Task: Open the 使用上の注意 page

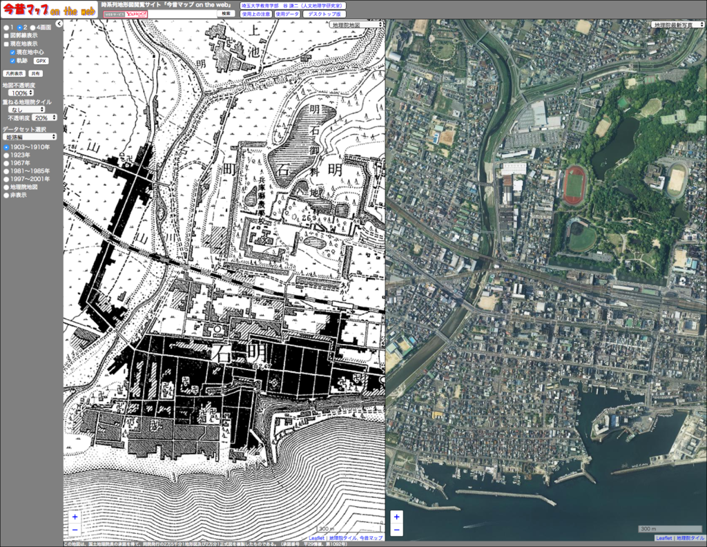Action: click(x=255, y=14)
